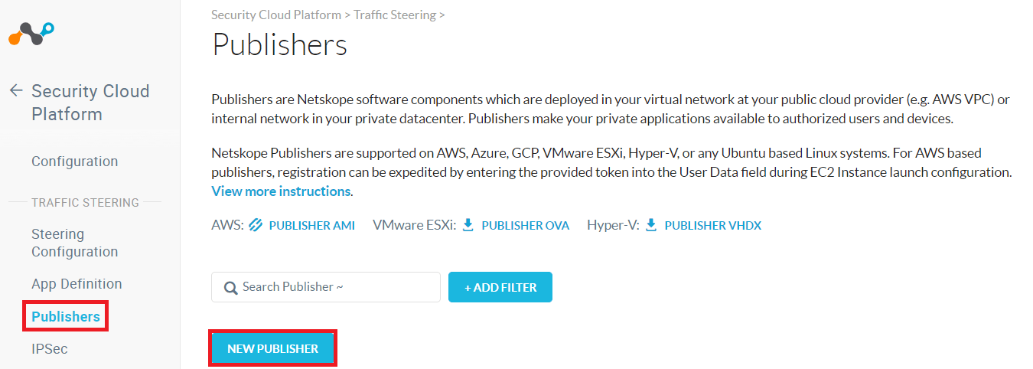Click the Security Cloud Platform breadcrumb
This screenshot has height=369, width=1033.
click(275, 15)
